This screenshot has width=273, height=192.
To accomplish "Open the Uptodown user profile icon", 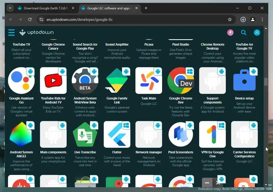I will click(x=257, y=33).
